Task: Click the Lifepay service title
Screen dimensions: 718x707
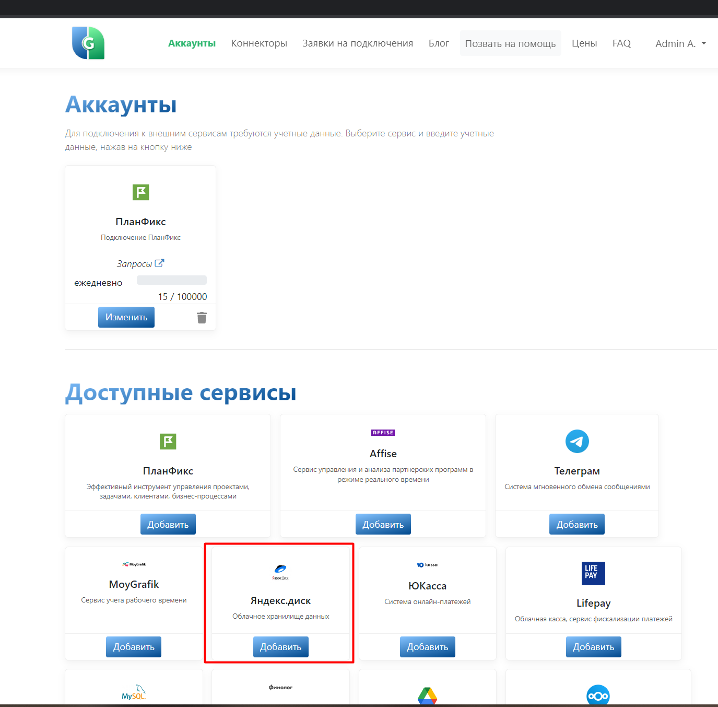Action: [x=593, y=603]
